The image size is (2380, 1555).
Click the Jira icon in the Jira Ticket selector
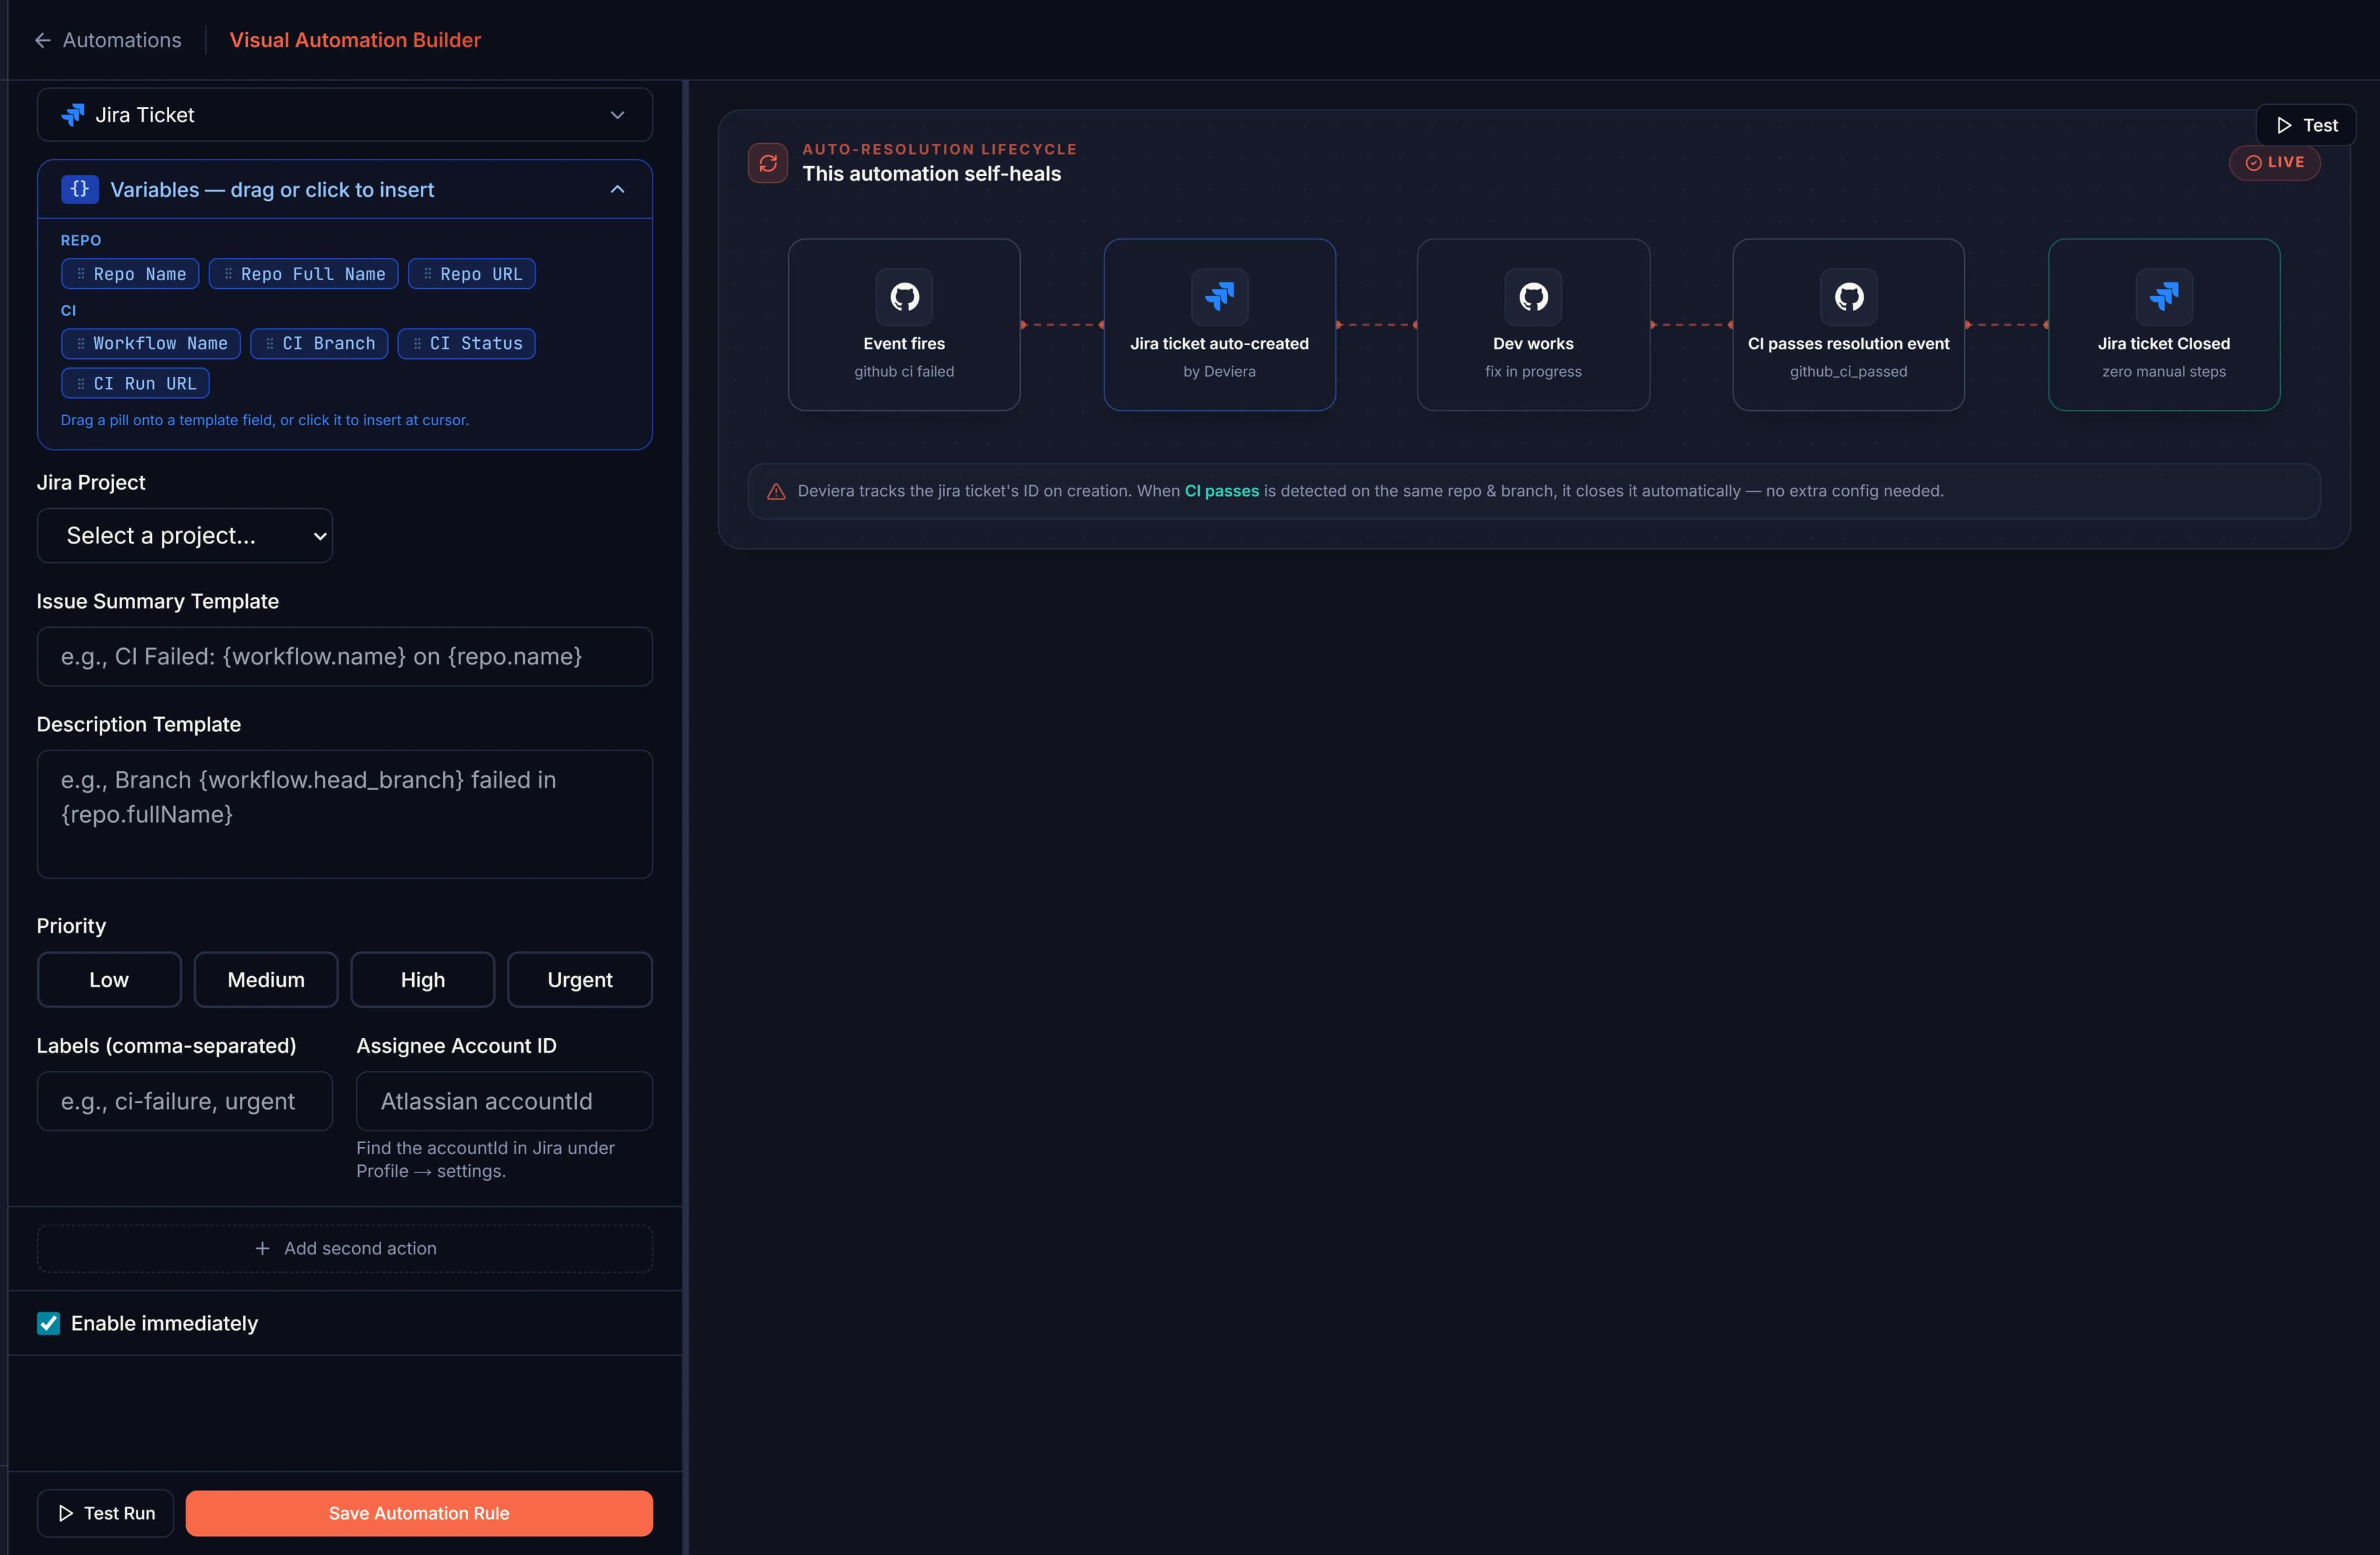tap(73, 115)
